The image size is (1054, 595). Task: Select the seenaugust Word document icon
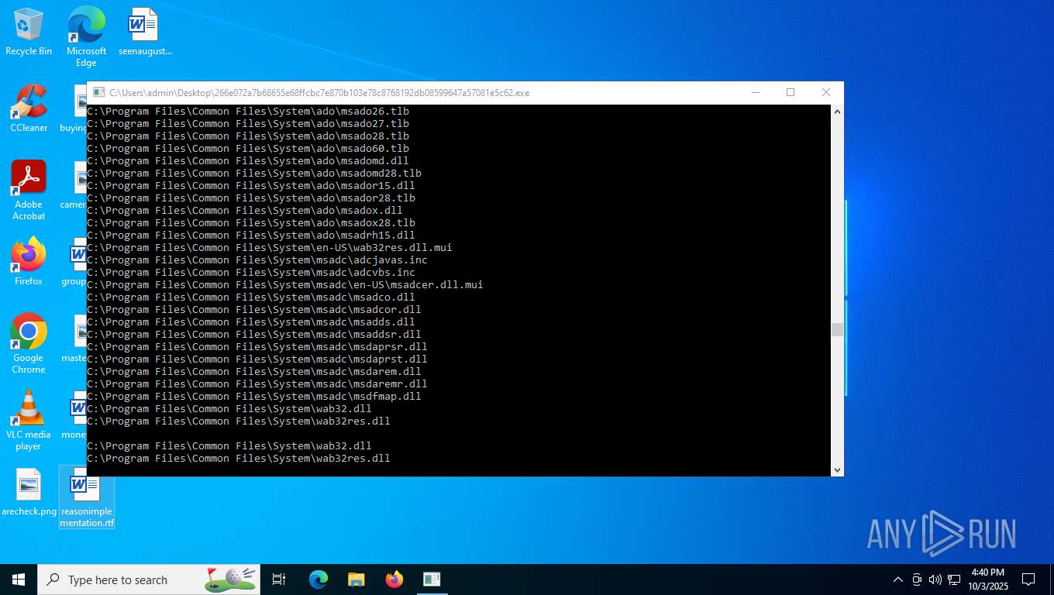145,33
